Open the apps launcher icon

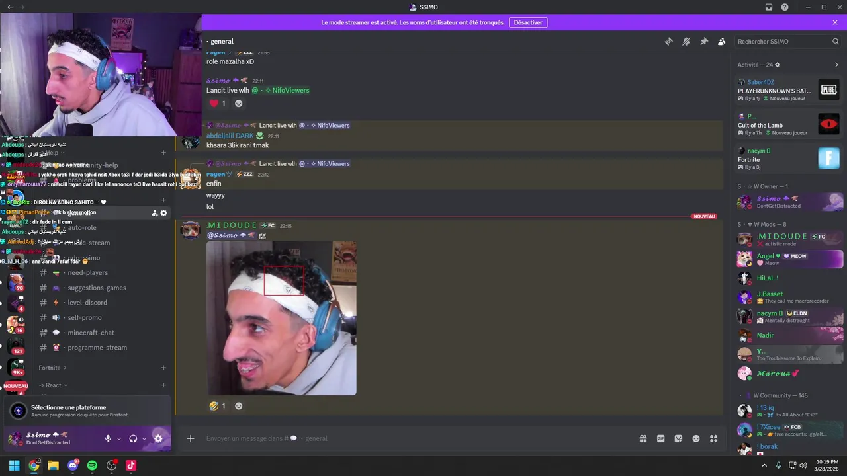click(714, 438)
